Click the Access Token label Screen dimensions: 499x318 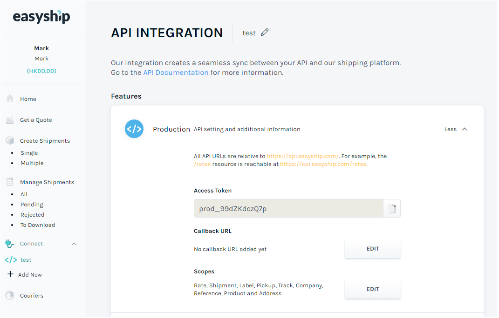pyautogui.click(x=212, y=191)
